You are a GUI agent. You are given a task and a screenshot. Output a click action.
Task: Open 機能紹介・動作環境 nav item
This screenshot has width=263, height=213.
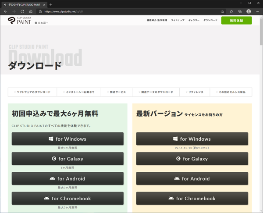tap(157, 20)
